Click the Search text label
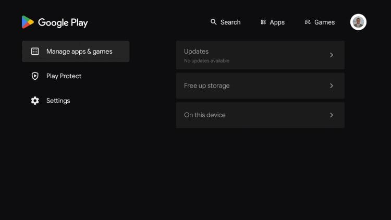 coord(230,22)
